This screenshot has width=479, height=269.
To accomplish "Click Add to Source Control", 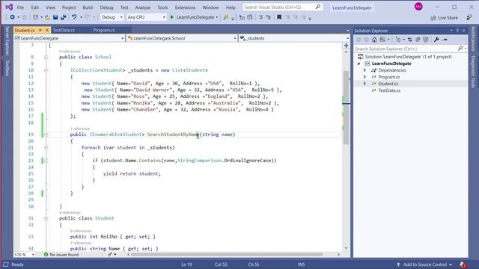I will (x=424, y=265).
